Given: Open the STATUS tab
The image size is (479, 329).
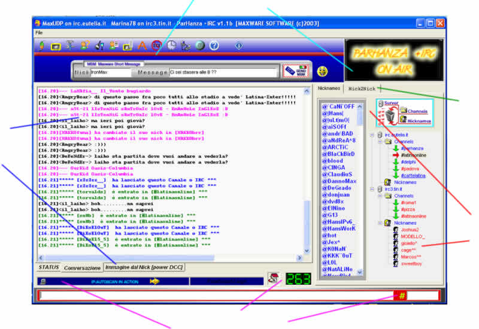Looking at the screenshot, I should [x=48, y=267].
